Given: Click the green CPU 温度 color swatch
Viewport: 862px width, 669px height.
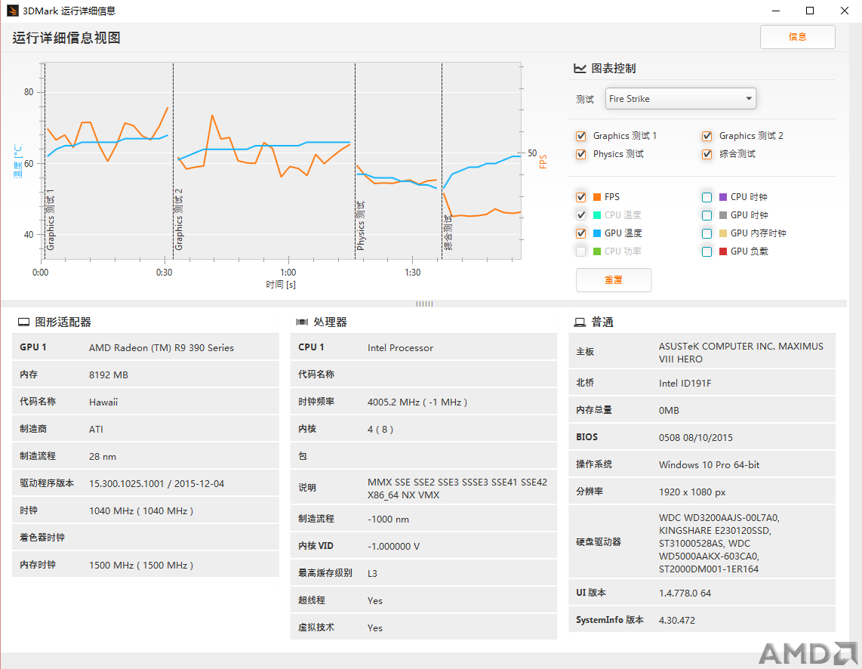Looking at the screenshot, I should click(x=597, y=215).
